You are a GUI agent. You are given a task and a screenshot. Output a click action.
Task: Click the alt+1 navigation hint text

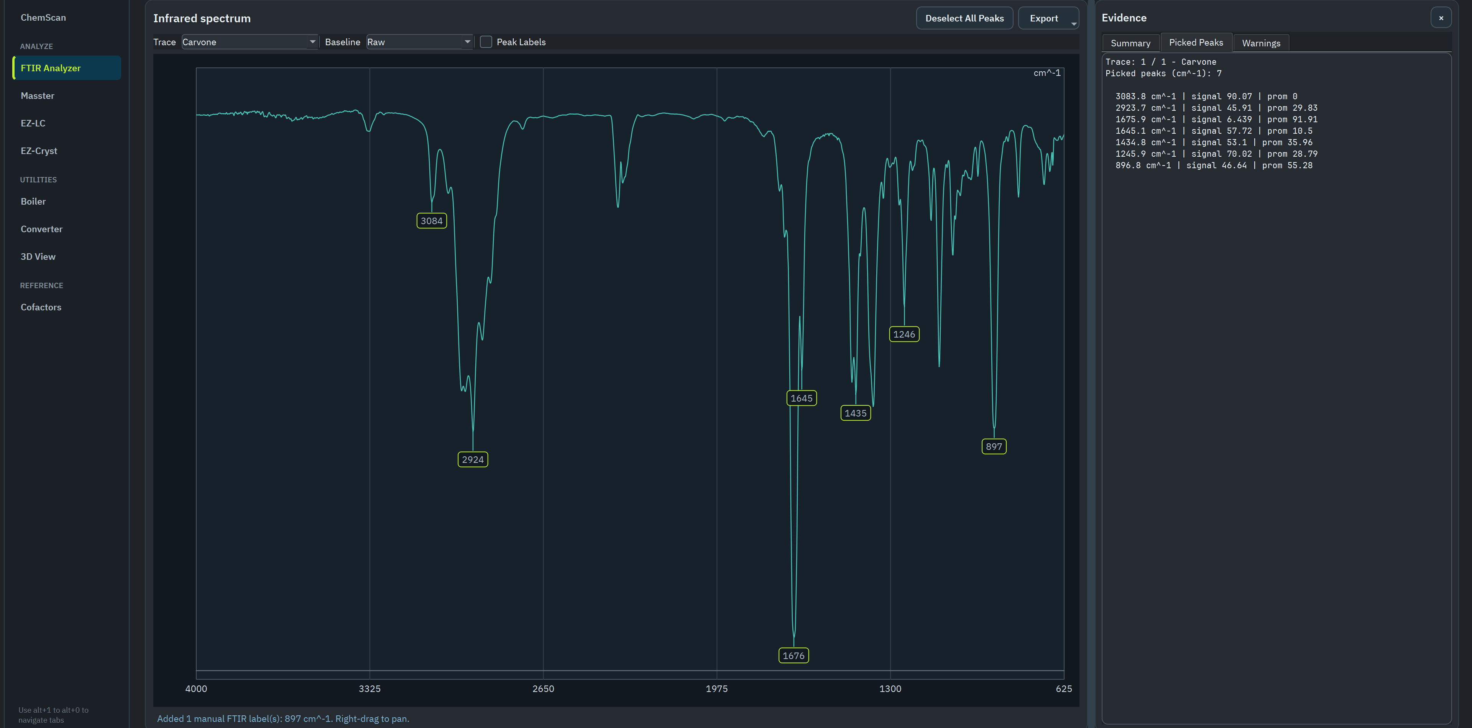click(53, 715)
